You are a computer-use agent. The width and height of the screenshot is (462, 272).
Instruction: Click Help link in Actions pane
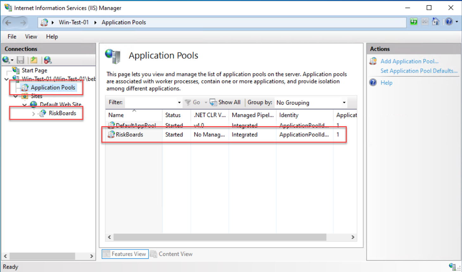[386, 83]
